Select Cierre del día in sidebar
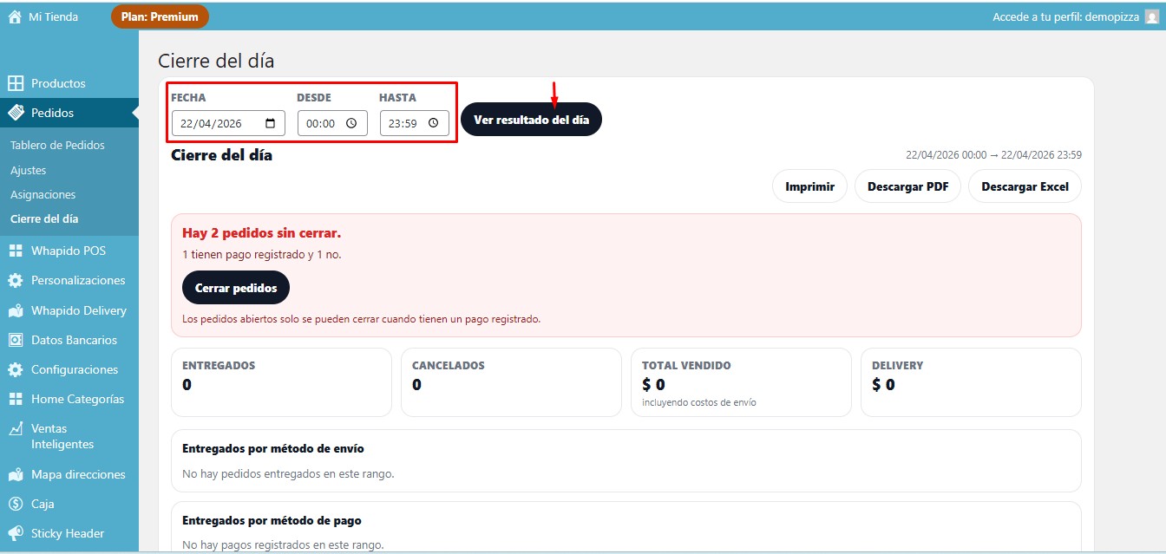1166x554 pixels. click(44, 218)
